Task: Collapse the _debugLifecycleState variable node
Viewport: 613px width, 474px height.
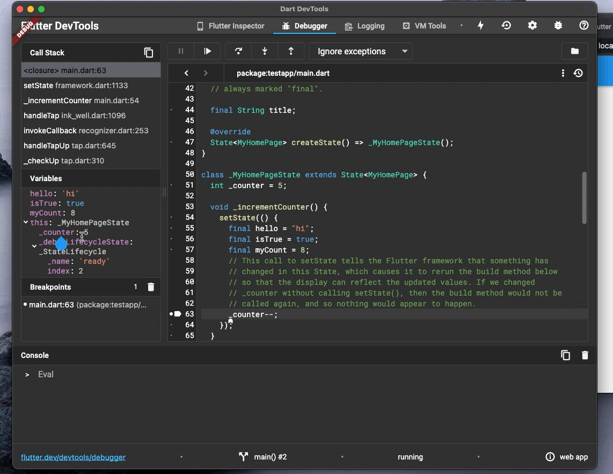Action: pos(34,246)
